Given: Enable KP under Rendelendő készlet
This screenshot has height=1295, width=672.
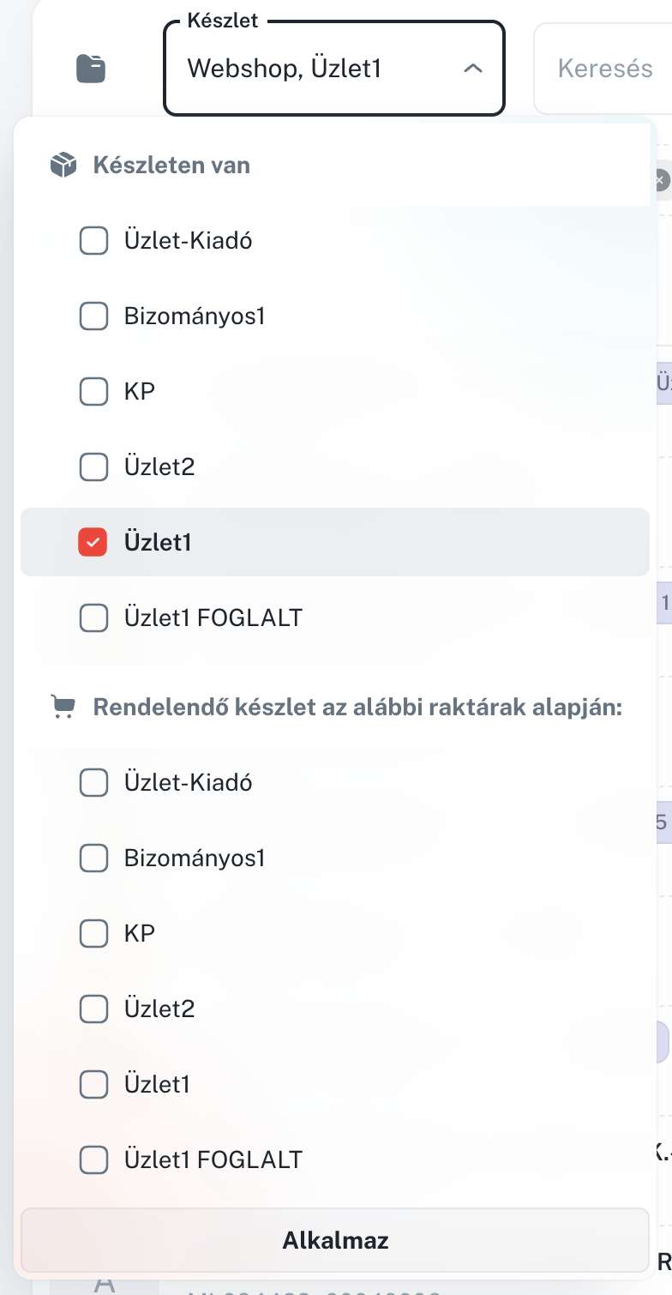Looking at the screenshot, I should [93, 933].
